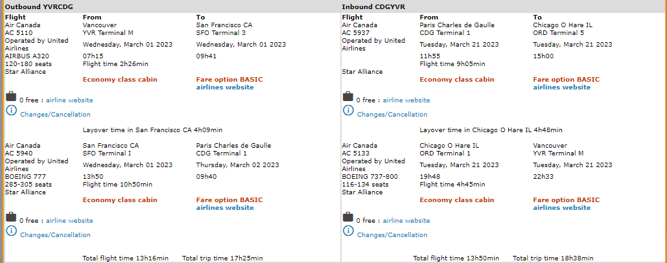The image size is (667, 263).
Task: Click baggage icon for flight AC 5133
Action: [347, 218]
